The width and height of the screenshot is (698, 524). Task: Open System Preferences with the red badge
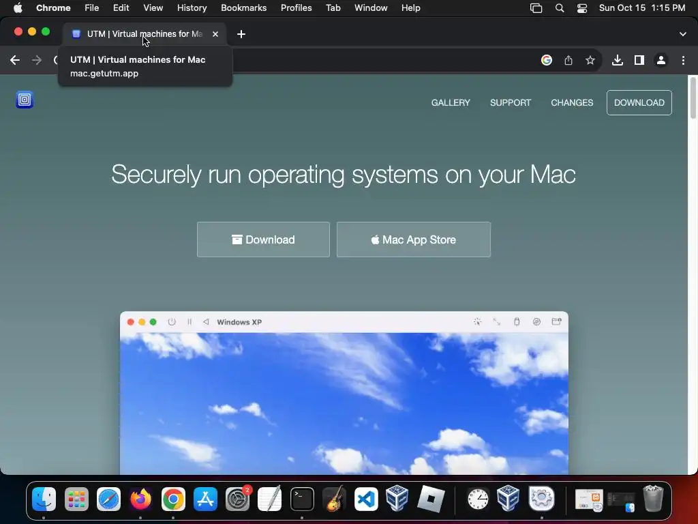238,499
